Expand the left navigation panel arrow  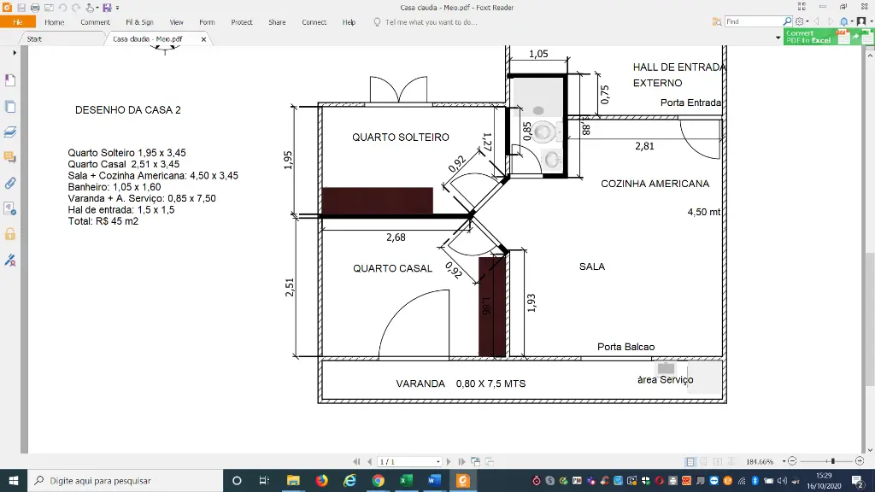[x=15, y=52]
